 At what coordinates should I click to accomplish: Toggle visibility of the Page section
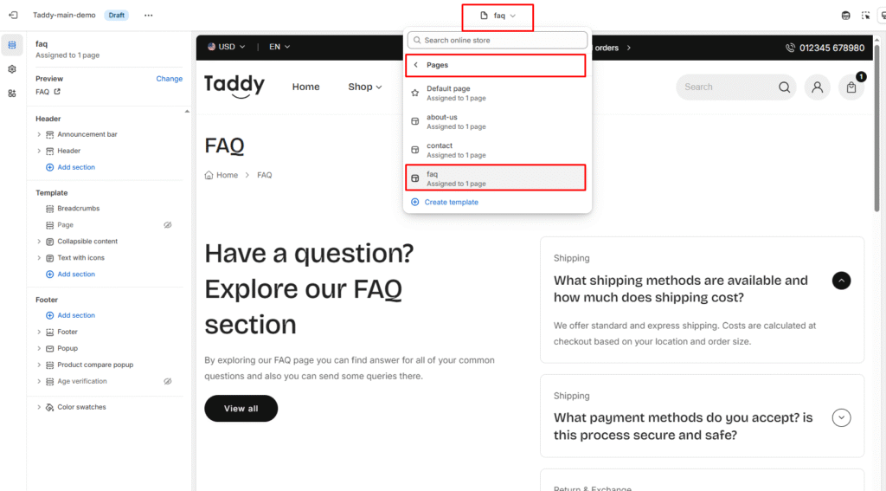[168, 225]
